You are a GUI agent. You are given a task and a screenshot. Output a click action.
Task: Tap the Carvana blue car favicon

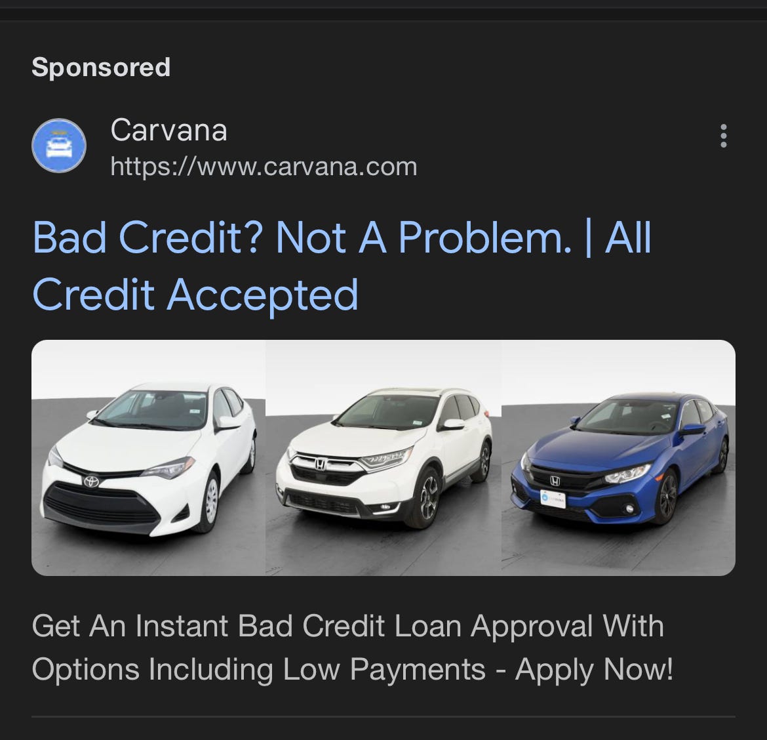coord(59,146)
